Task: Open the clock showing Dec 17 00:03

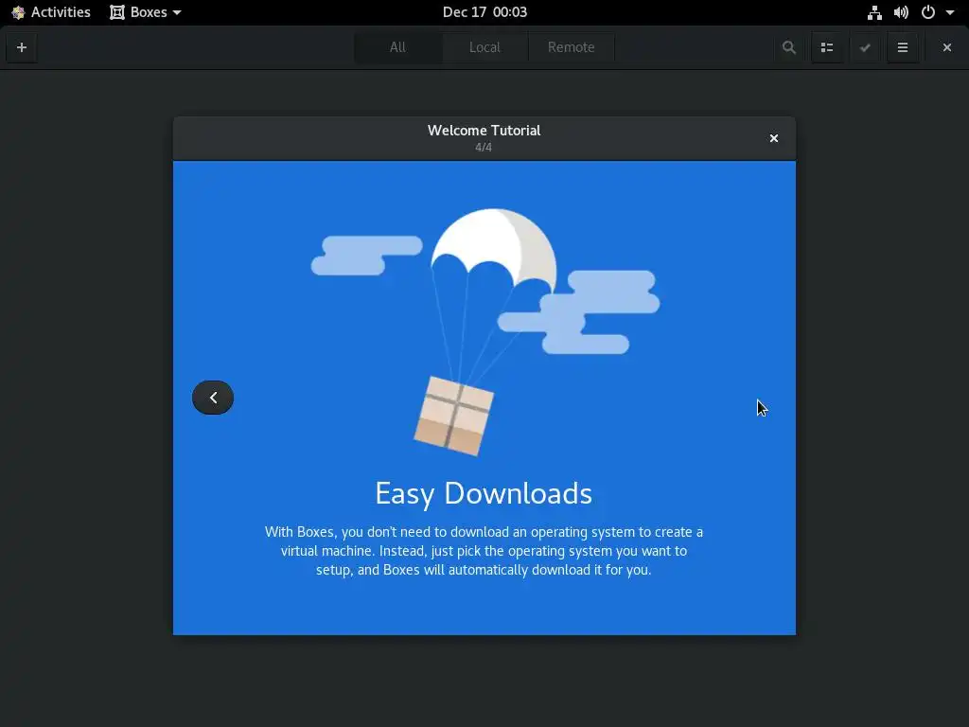Action: (484, 12)
